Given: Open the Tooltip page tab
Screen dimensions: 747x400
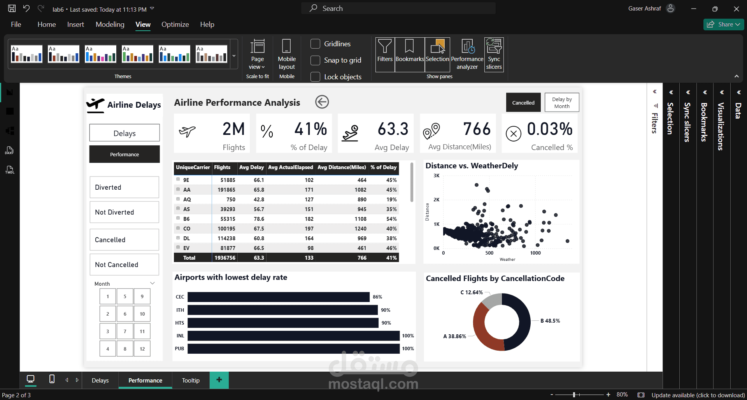Looking at the screenshot, I should tap(191, 380).
